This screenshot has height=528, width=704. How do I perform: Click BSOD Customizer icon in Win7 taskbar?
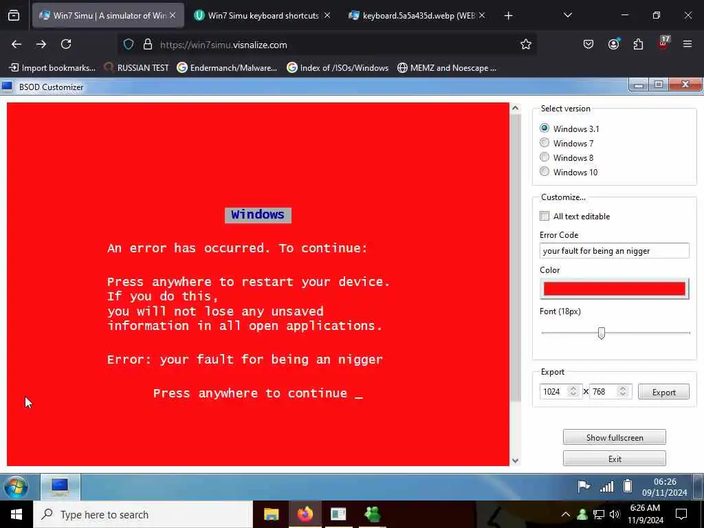(x=60, y=487)
